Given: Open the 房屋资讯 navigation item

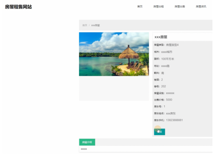Looking at the screenshot, I should click(x=201, y=6).
